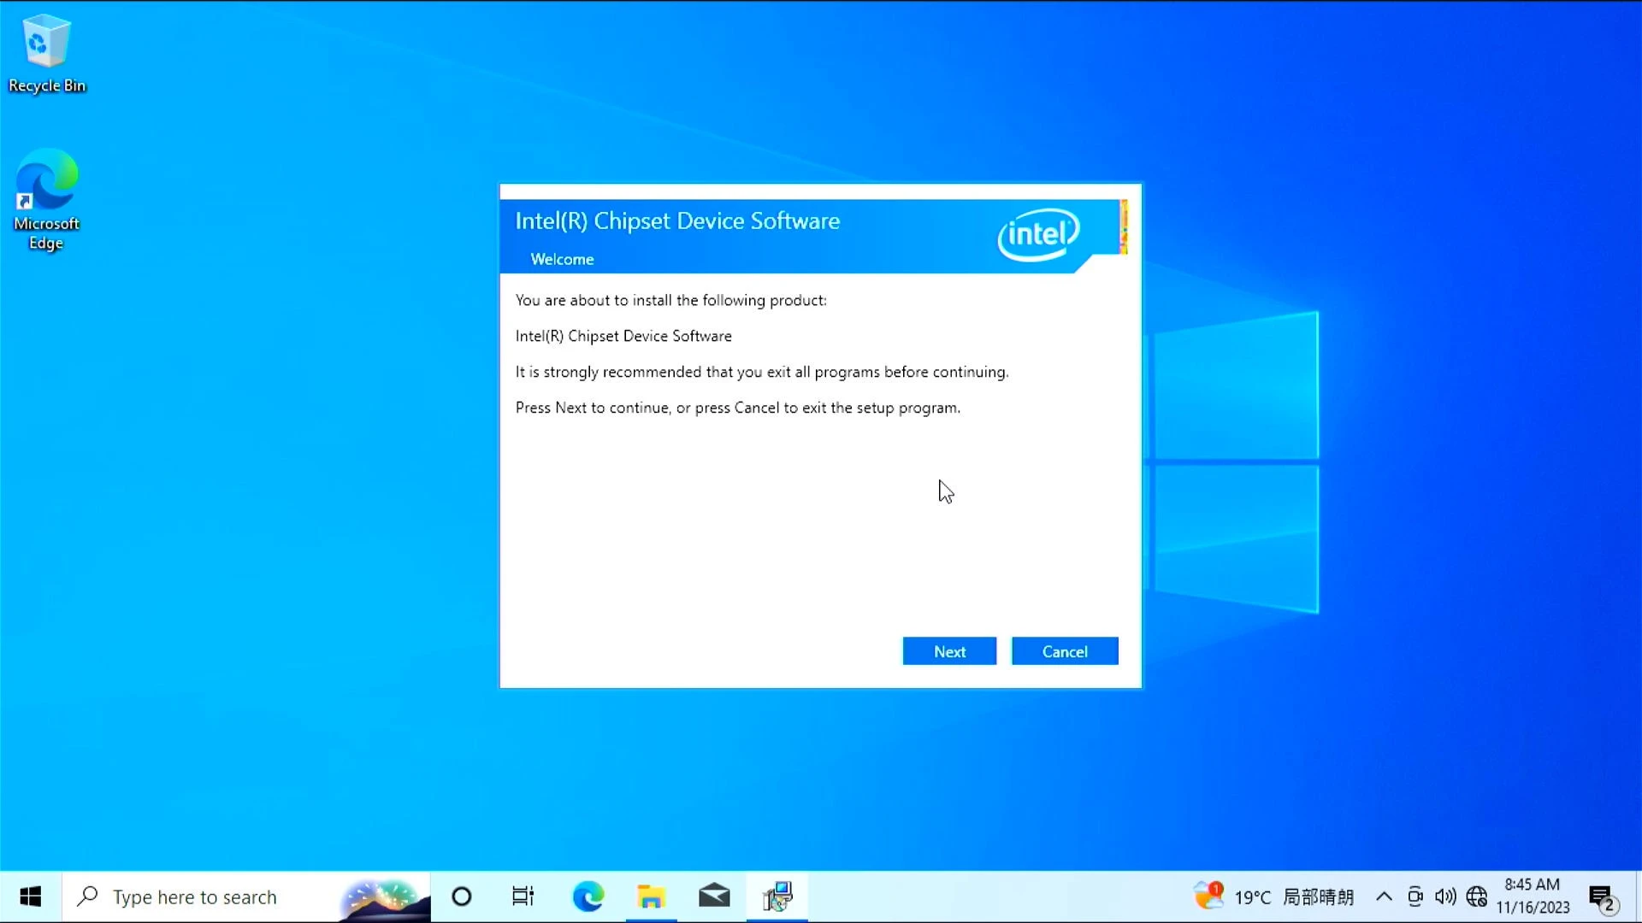Click the Intel logo icon in dialog
The height and width of the screenshot is (923, 1642).
tap(1036, 234)
